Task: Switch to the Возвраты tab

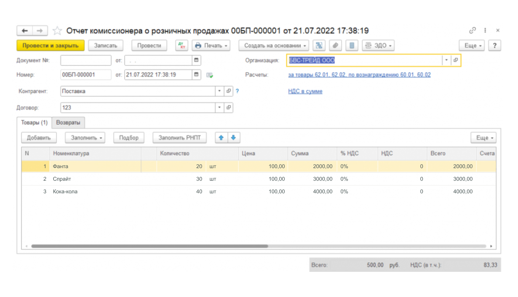Action: point(68,123)
